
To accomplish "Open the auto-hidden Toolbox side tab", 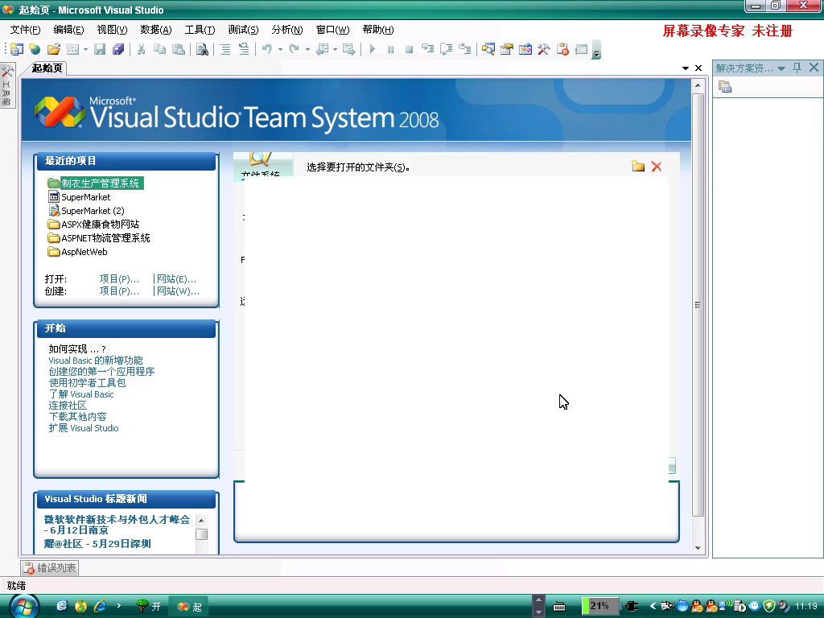I will (x=7, y=85).
